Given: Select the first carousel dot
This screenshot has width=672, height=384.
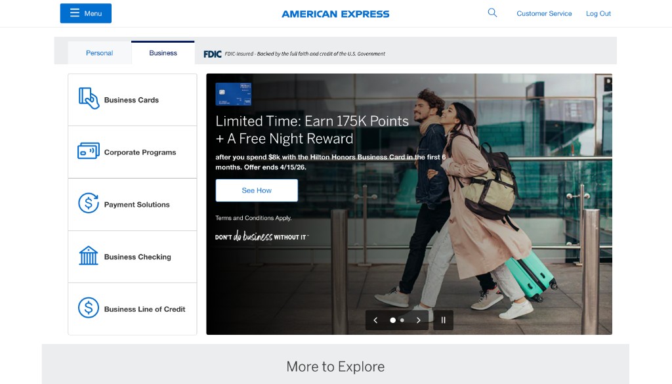Looking at the screenshot, I should 392,320.
